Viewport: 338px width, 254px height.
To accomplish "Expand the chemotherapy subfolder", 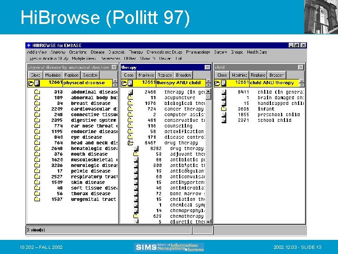I will pos(136,216).
